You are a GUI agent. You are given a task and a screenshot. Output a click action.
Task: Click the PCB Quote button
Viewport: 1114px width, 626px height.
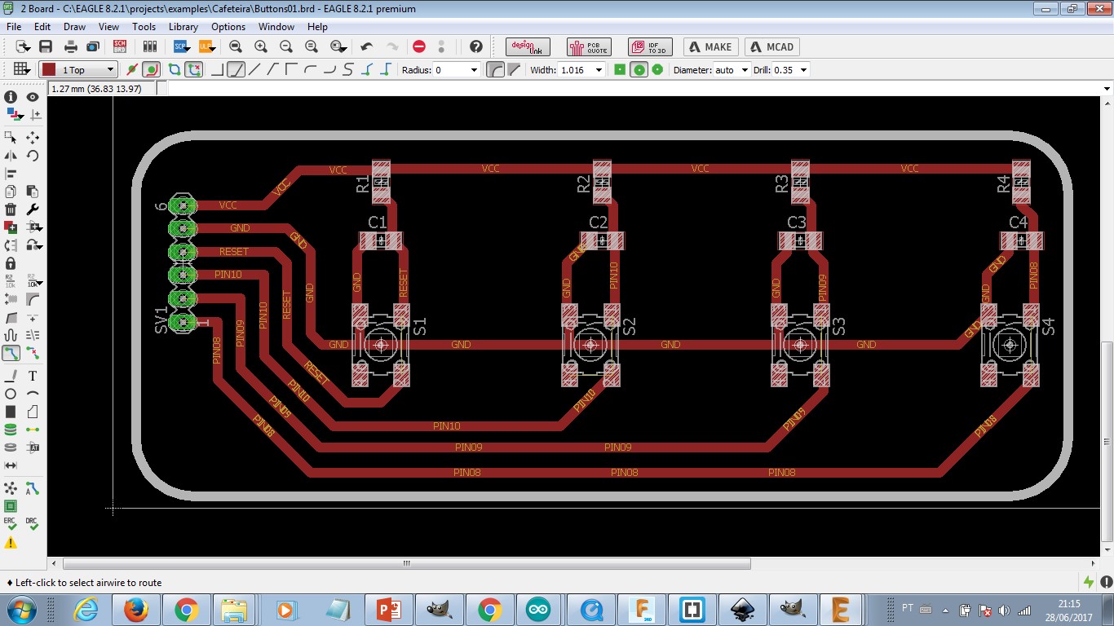589,47
